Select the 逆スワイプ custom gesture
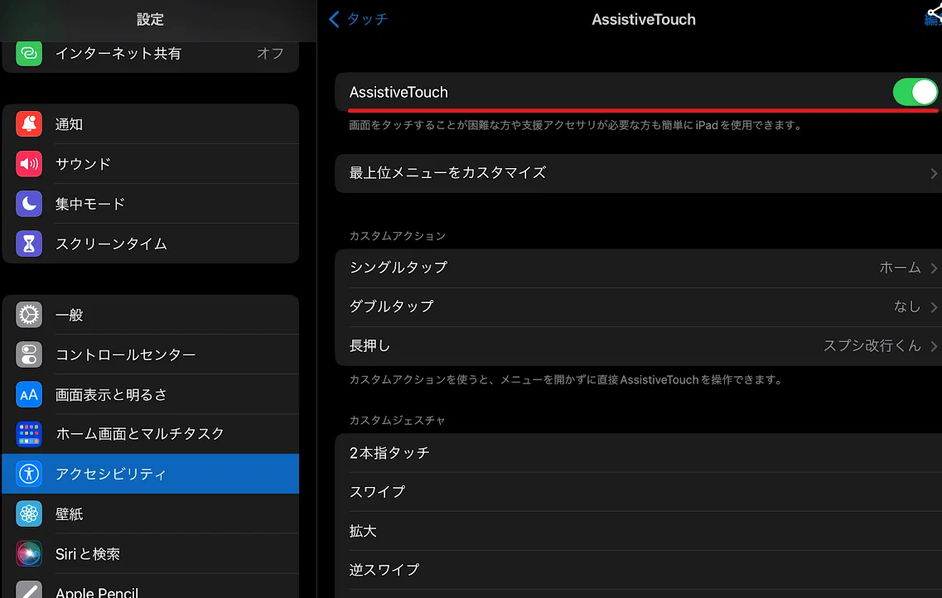The height and width of the screenshot is (598, 942). coord(639,570)
